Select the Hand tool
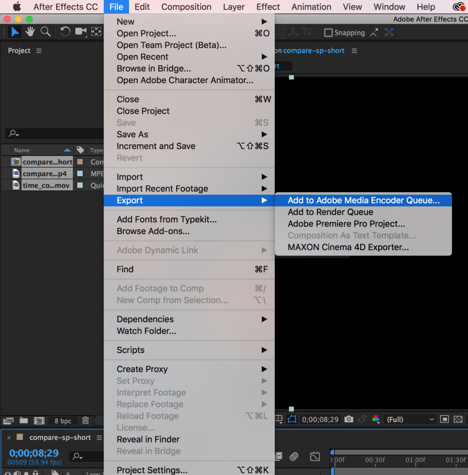The image size is (468, 475). [30, 32]
